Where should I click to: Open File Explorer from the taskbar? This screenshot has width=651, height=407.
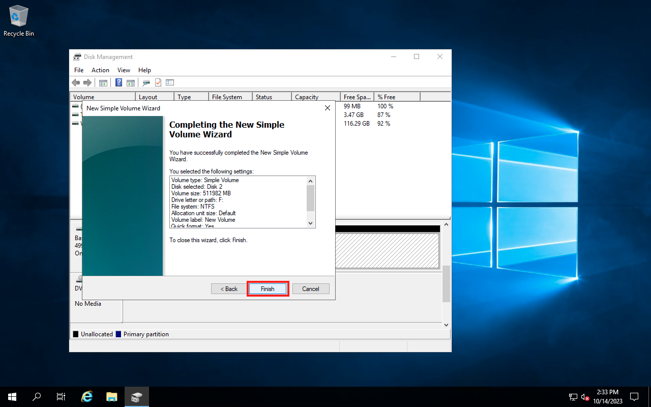coord(112,397)
